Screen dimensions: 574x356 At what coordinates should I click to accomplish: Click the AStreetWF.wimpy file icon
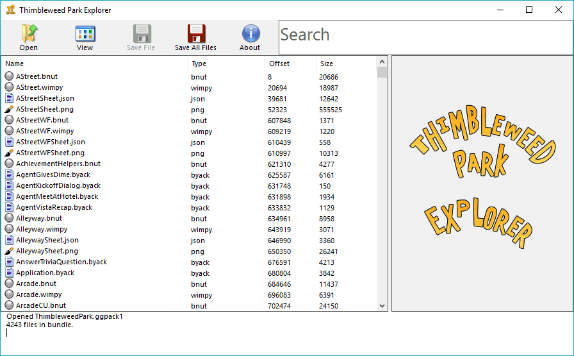9,130
